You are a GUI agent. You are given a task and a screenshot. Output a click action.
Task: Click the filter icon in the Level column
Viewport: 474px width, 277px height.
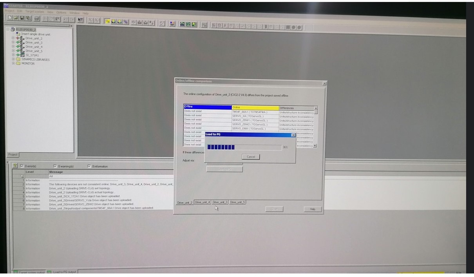pyautogui.click(x=22, y=176)
